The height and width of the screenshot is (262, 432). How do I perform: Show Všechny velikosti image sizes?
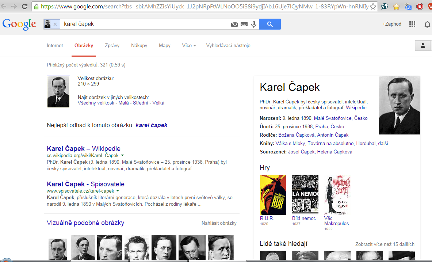pos(96,103)
